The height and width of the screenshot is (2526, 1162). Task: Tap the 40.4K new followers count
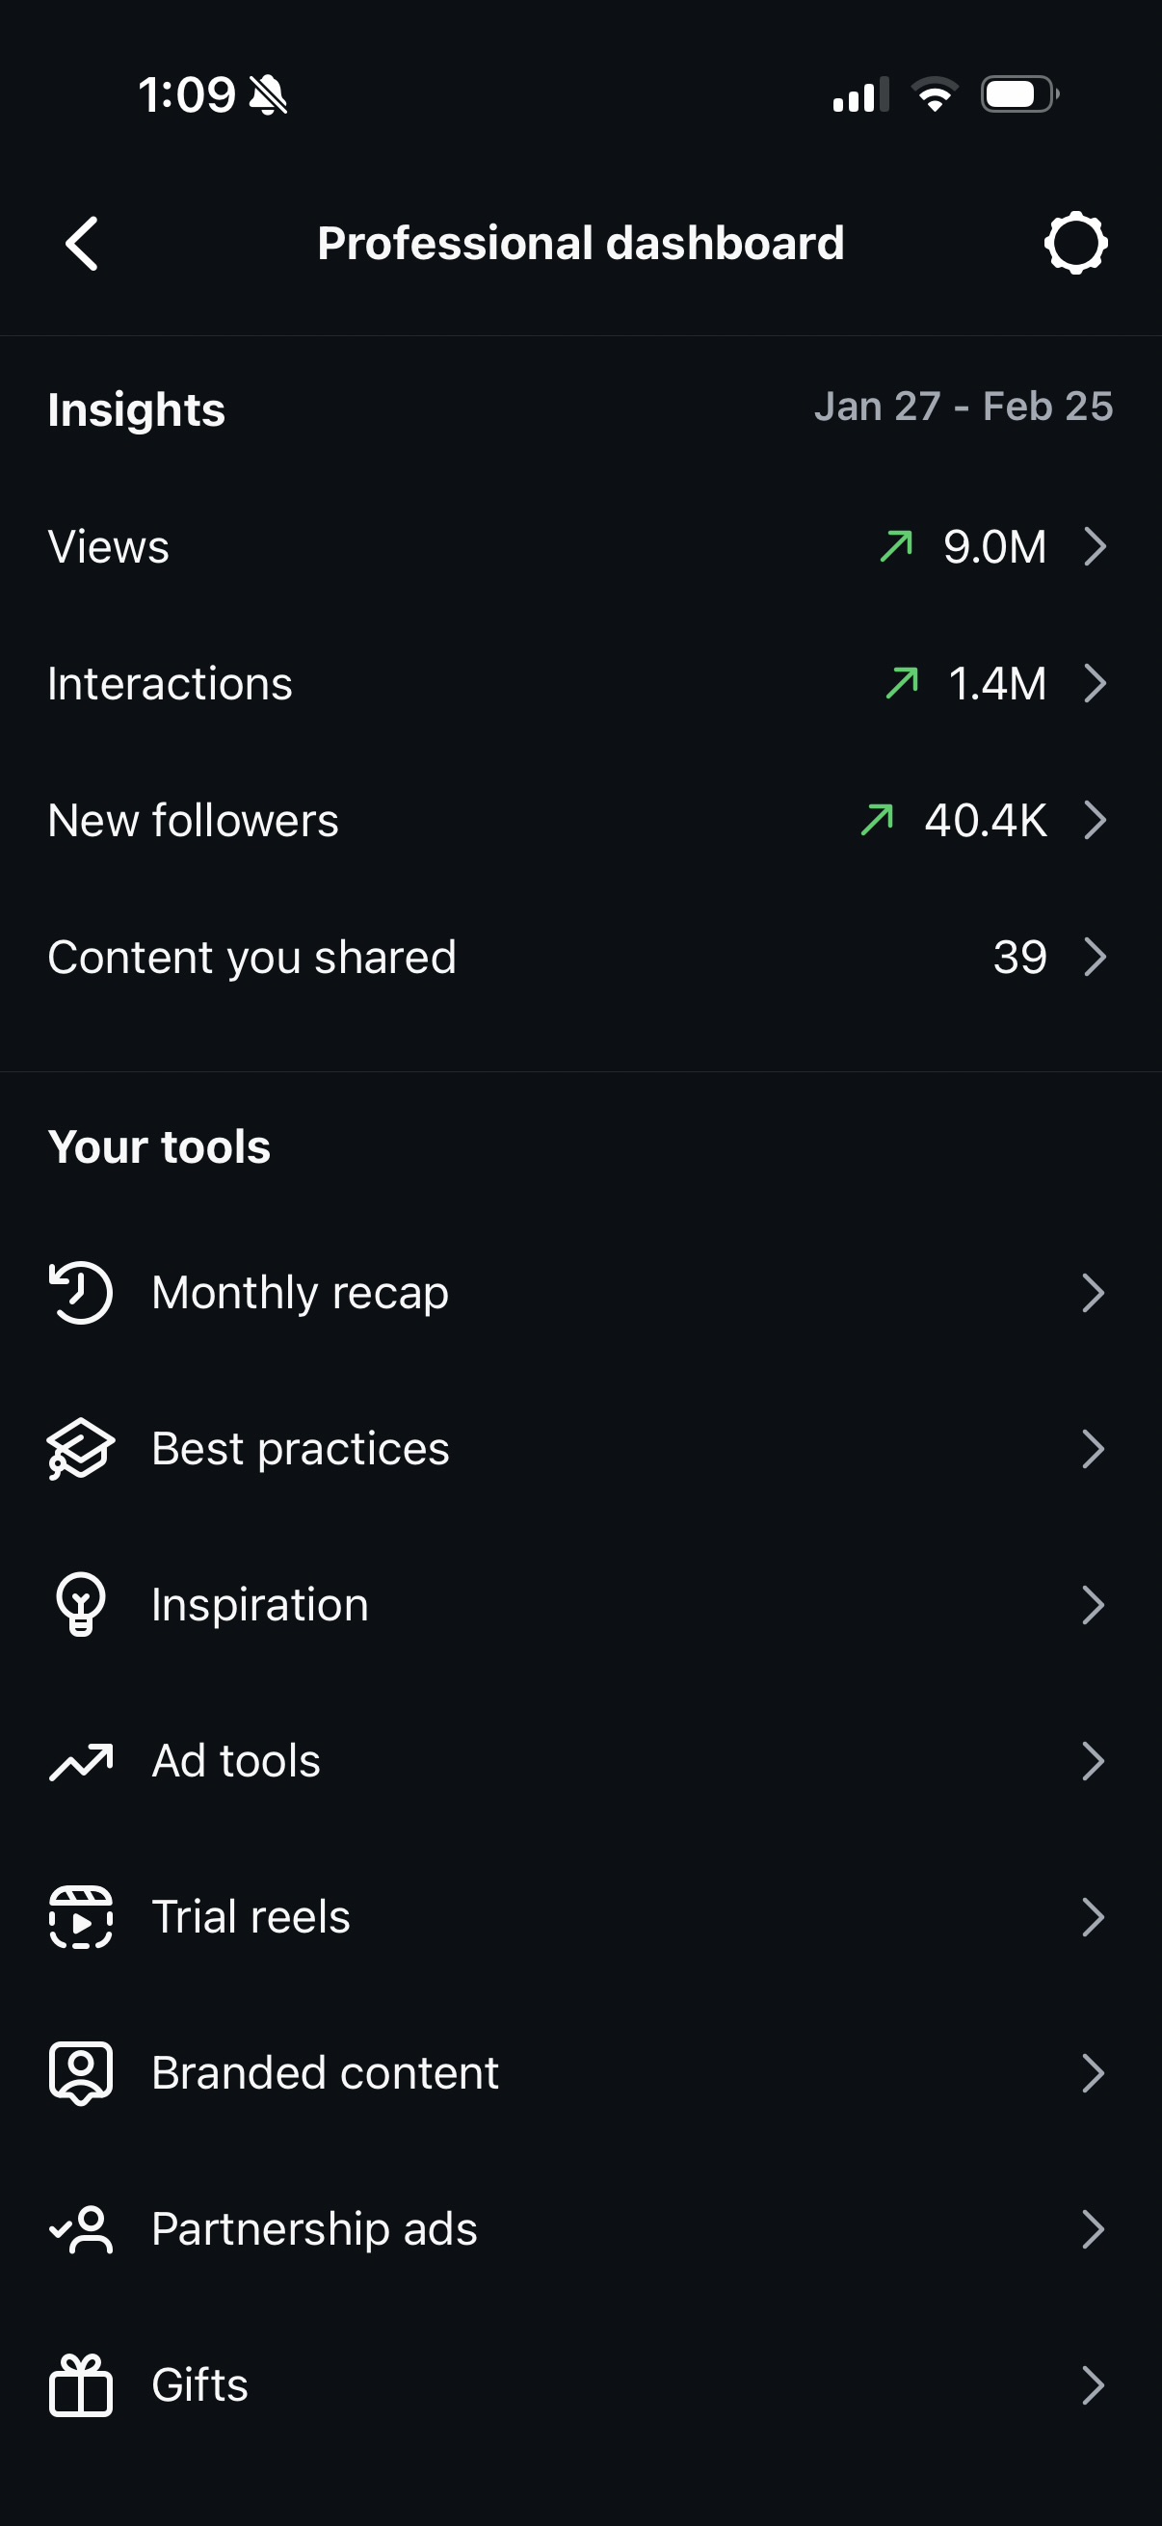[x=986, y=821]
